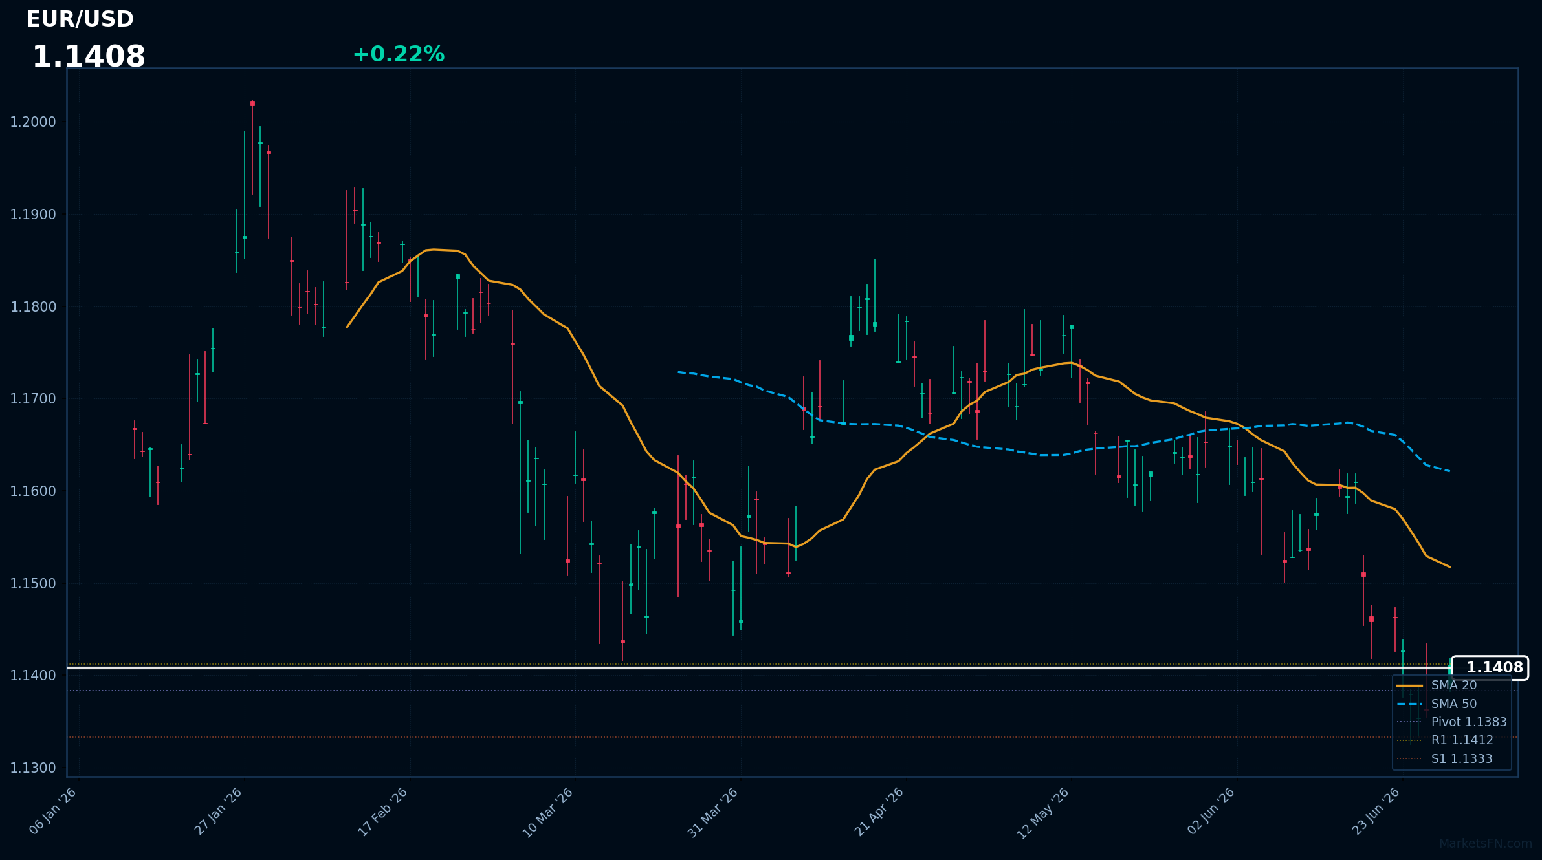Click Pivot 1.1383 legend entry
This screenshot has width=1542, height=860.
click(x=1451, y=722)
